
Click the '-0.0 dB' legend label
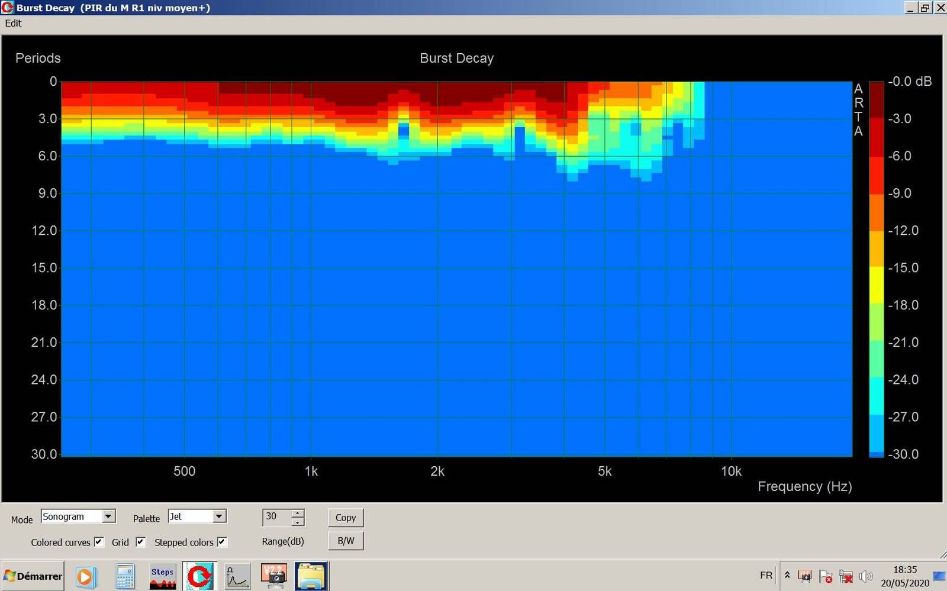pos(910,82)
